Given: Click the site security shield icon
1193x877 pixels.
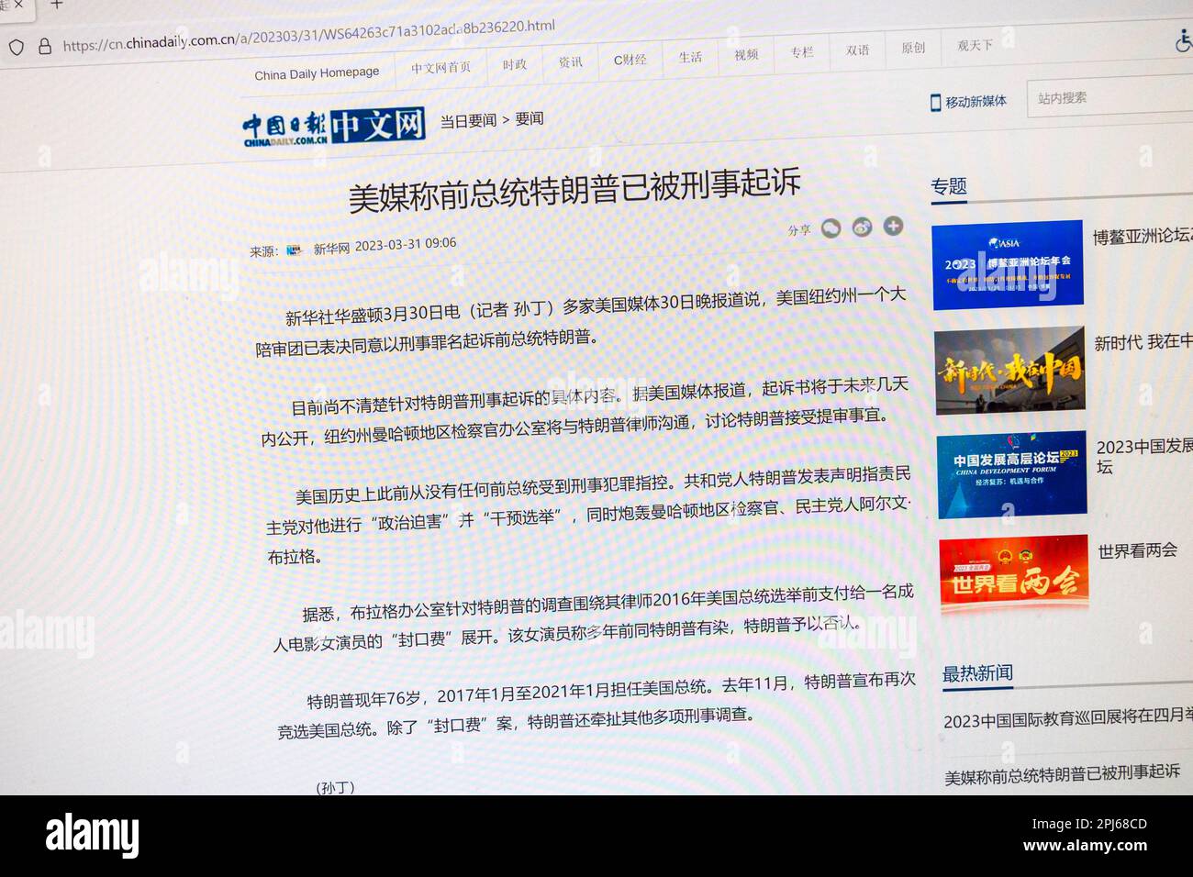Looking at the screenshot, I should pos(16,47).
